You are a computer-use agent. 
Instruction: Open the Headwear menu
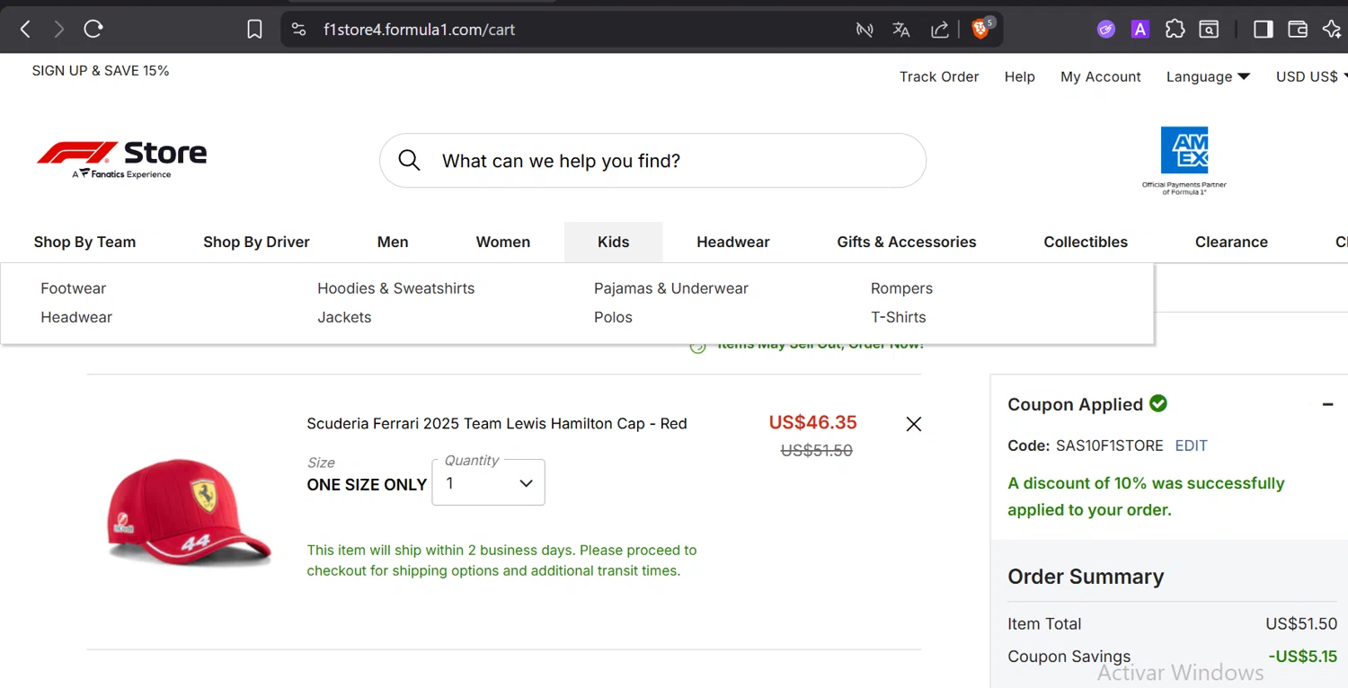[x=732, y=243]
